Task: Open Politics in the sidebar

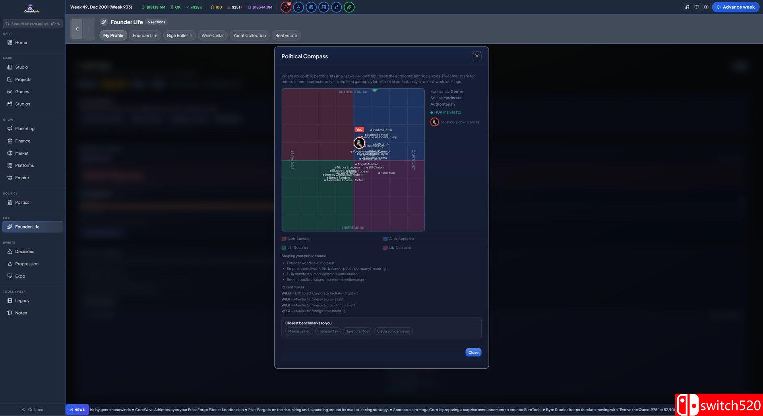Action: [33, 203]
